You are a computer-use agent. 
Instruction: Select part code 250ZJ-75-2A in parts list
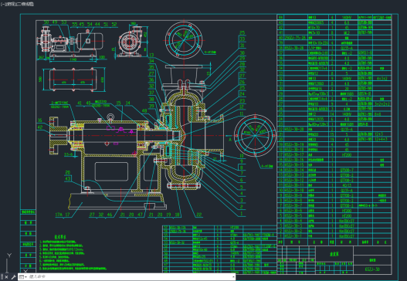295,38
